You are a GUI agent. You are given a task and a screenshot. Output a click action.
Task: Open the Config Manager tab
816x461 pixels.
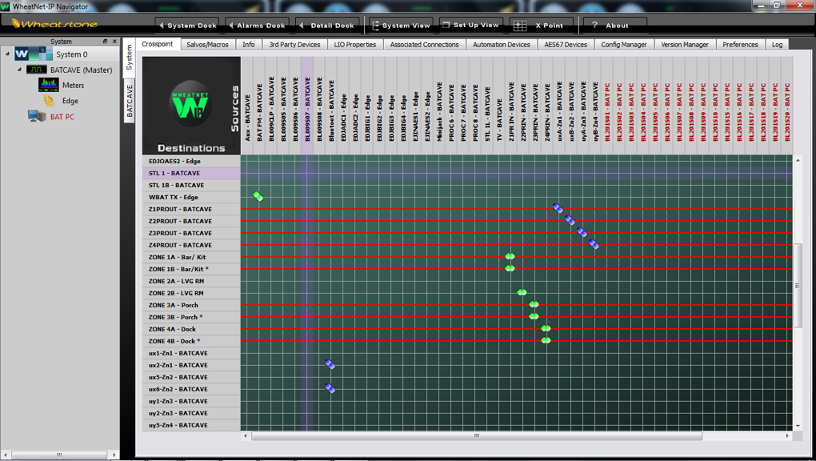click(x=623, y=44)
